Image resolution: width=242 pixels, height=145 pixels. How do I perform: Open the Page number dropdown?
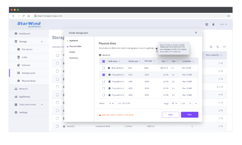coord(174,103)
